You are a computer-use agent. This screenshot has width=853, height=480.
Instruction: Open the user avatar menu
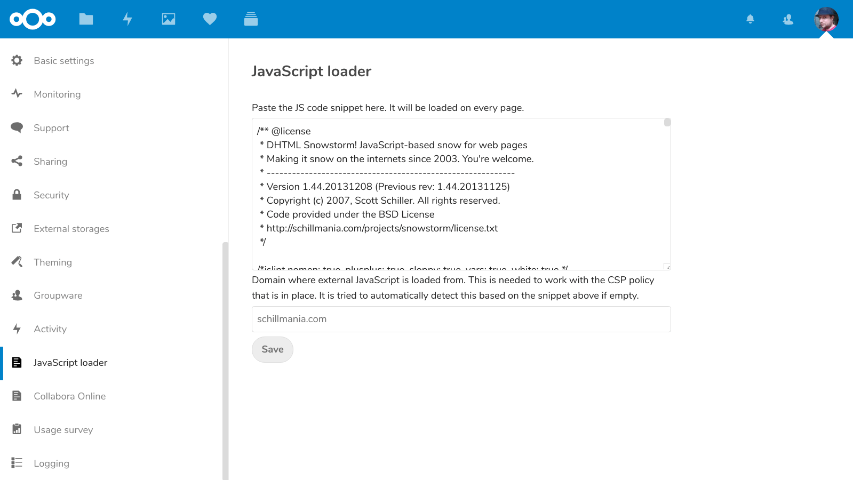pyautogui.click(x=826, y=19)
